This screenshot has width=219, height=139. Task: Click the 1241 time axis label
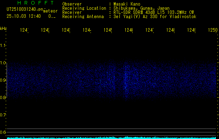click(x=24, y=30)
